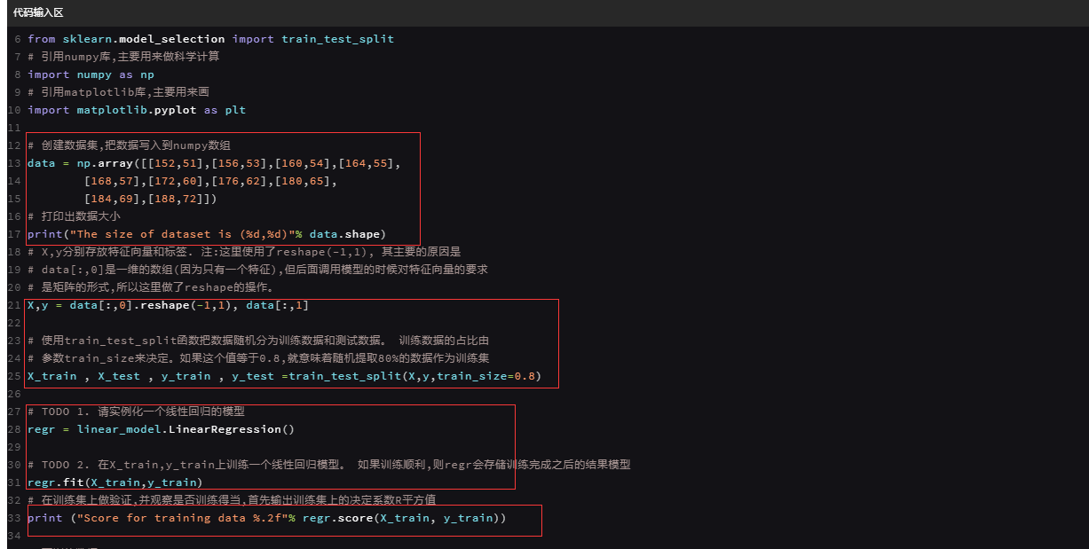Click the 'import numpy as np' line
1089x549 pixels.
point(91,75)
